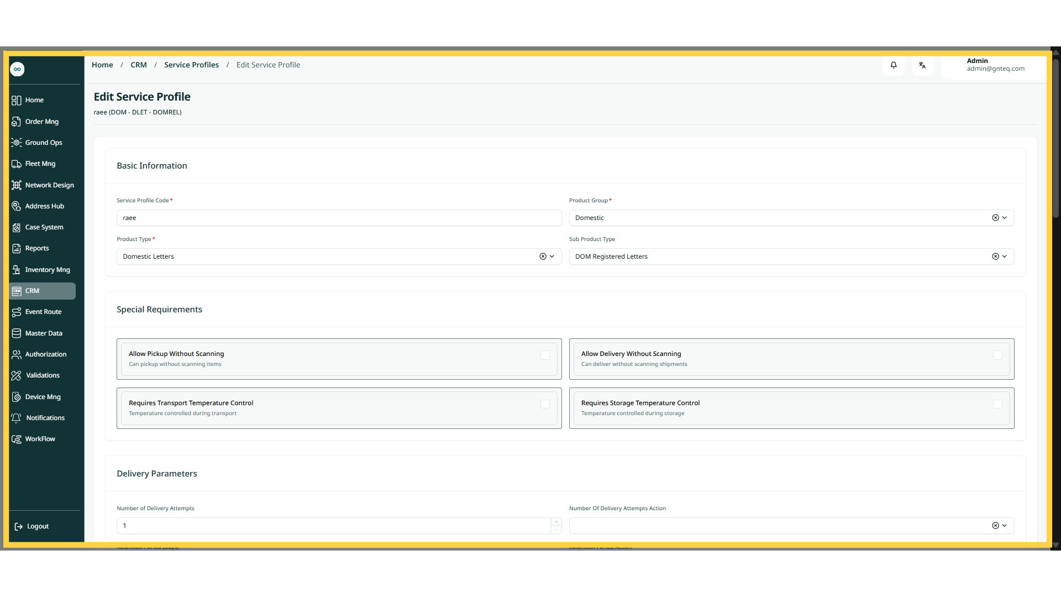The image size is (1061, 597).
Task: Clear the Sub Product Type selection
Action: (995, 256)
